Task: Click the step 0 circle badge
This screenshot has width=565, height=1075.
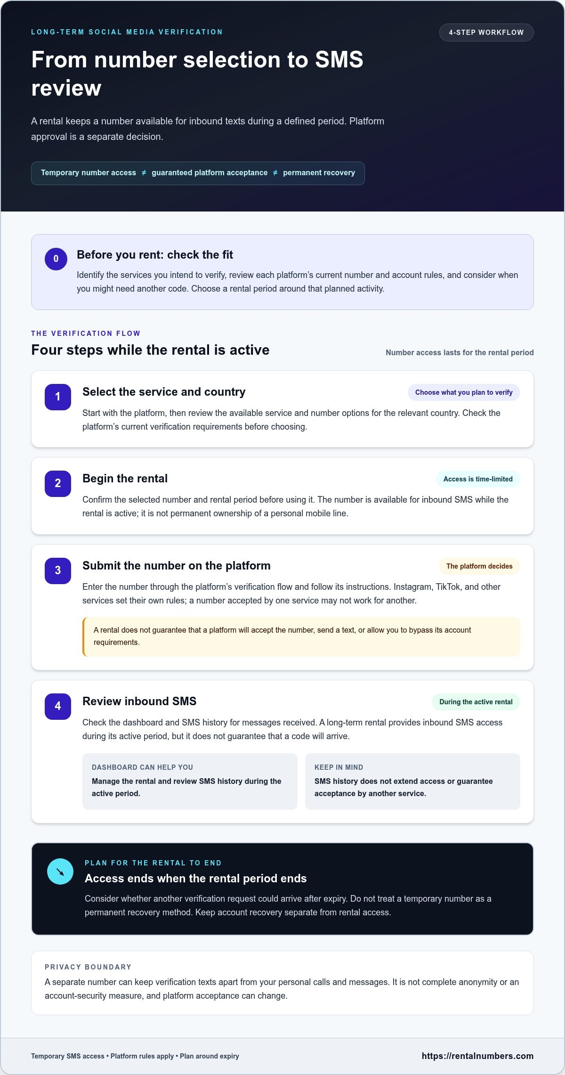Action: (56, 259)
